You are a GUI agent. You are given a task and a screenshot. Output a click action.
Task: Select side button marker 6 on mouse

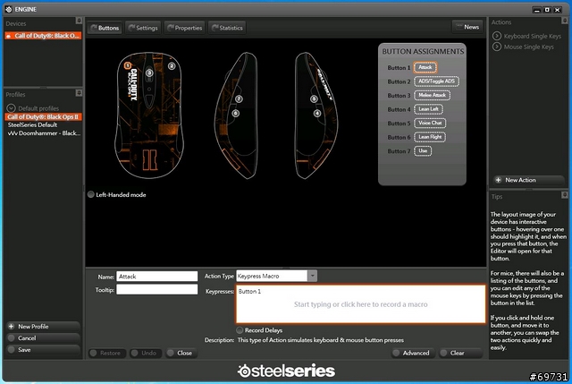236,114
